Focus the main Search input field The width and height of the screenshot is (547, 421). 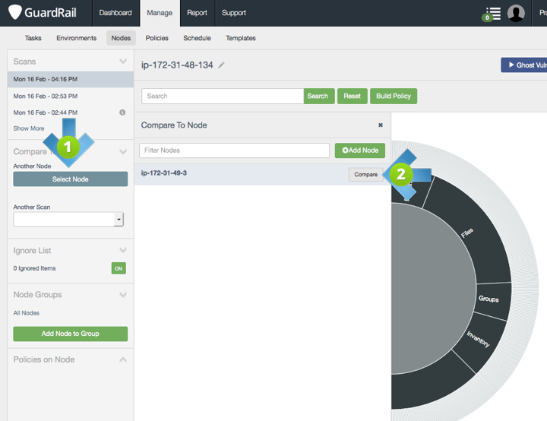coord(223,96)
